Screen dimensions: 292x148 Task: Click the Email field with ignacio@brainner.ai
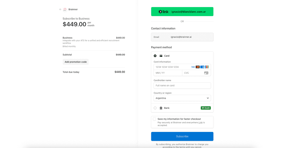click(x=182, y=37)
